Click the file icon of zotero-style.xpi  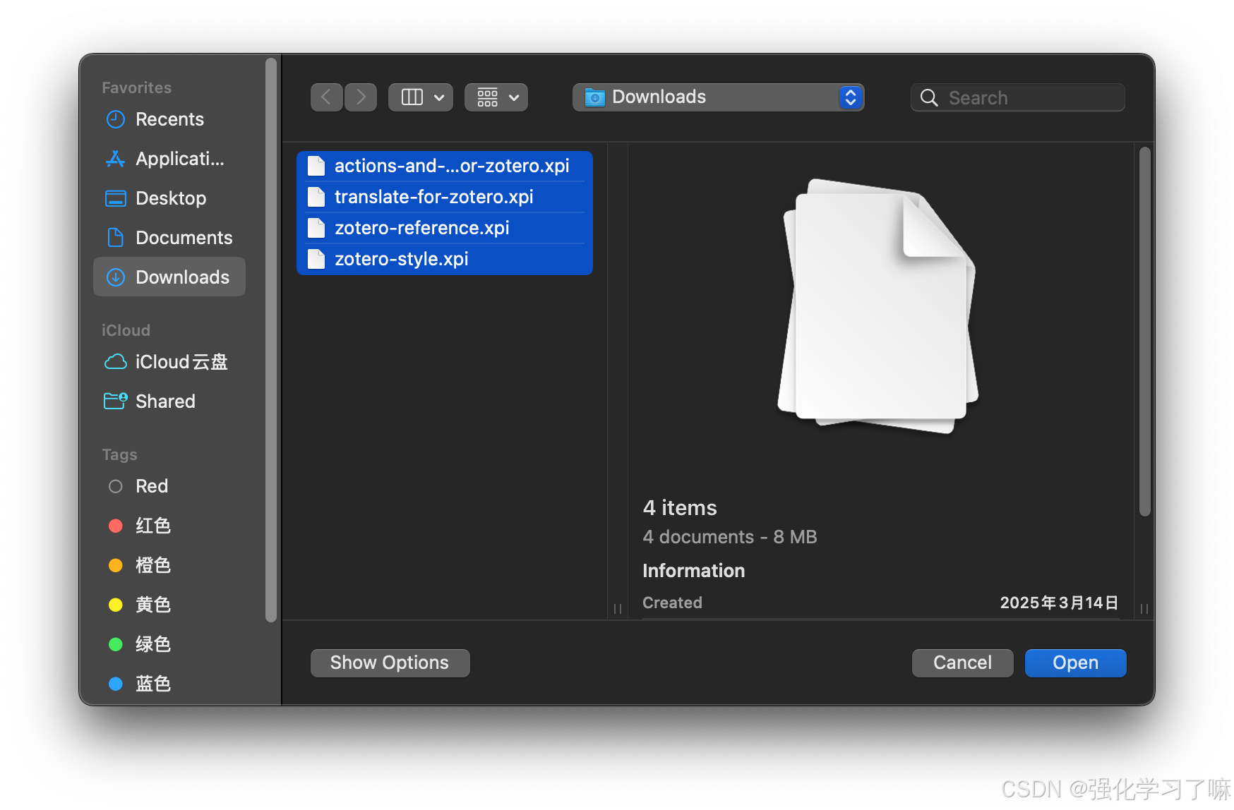[316, 259]
